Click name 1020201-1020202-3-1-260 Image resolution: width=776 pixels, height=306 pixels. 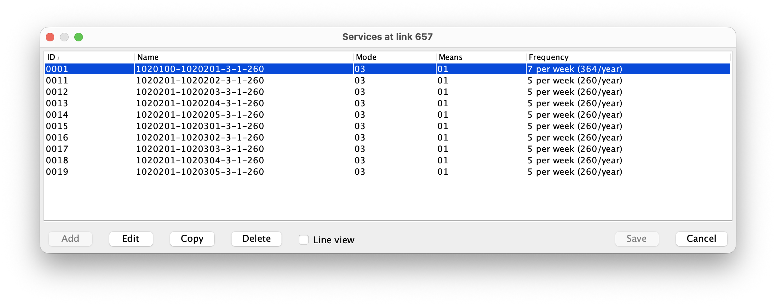point(200,80)
